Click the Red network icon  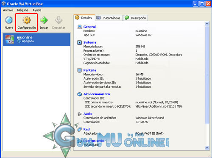[79, 129]
